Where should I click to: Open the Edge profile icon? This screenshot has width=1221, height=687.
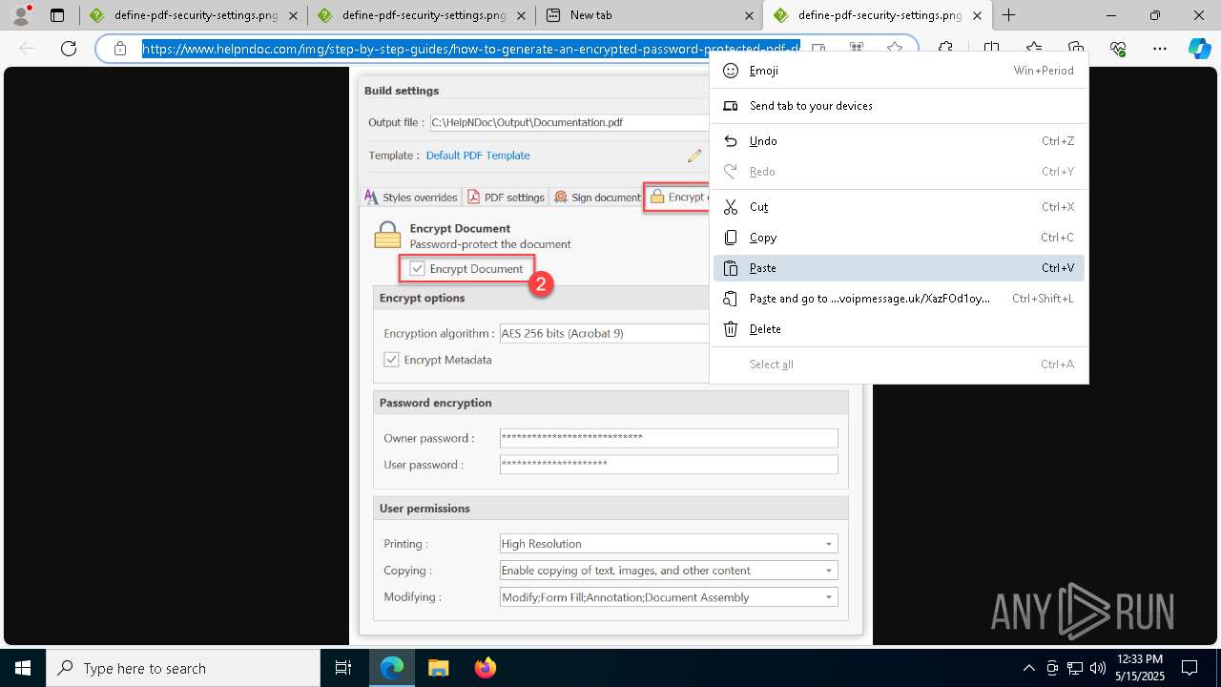(21, 15)
